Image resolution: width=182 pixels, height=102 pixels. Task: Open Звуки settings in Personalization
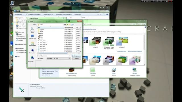coord(114,72)
